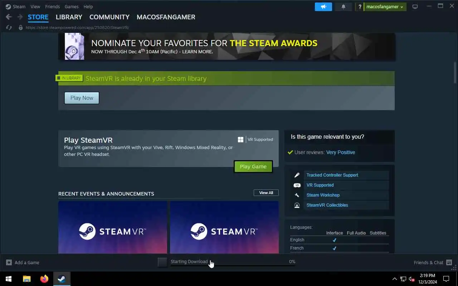Click the SteamVR Collectibles icon
Image resolution: width=458 pixels, height=286 pixels.
tap(297, 205)
